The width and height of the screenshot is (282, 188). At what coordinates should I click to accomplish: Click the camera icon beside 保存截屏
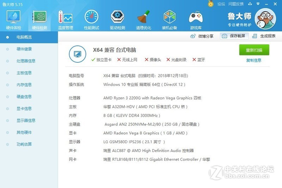(224, 36)
